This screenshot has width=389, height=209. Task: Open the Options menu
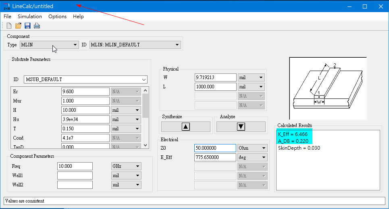pyautogui.click(x=57, y=17)
